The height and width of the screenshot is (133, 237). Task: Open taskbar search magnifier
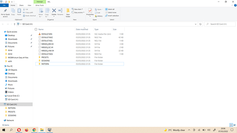[11, 130]
